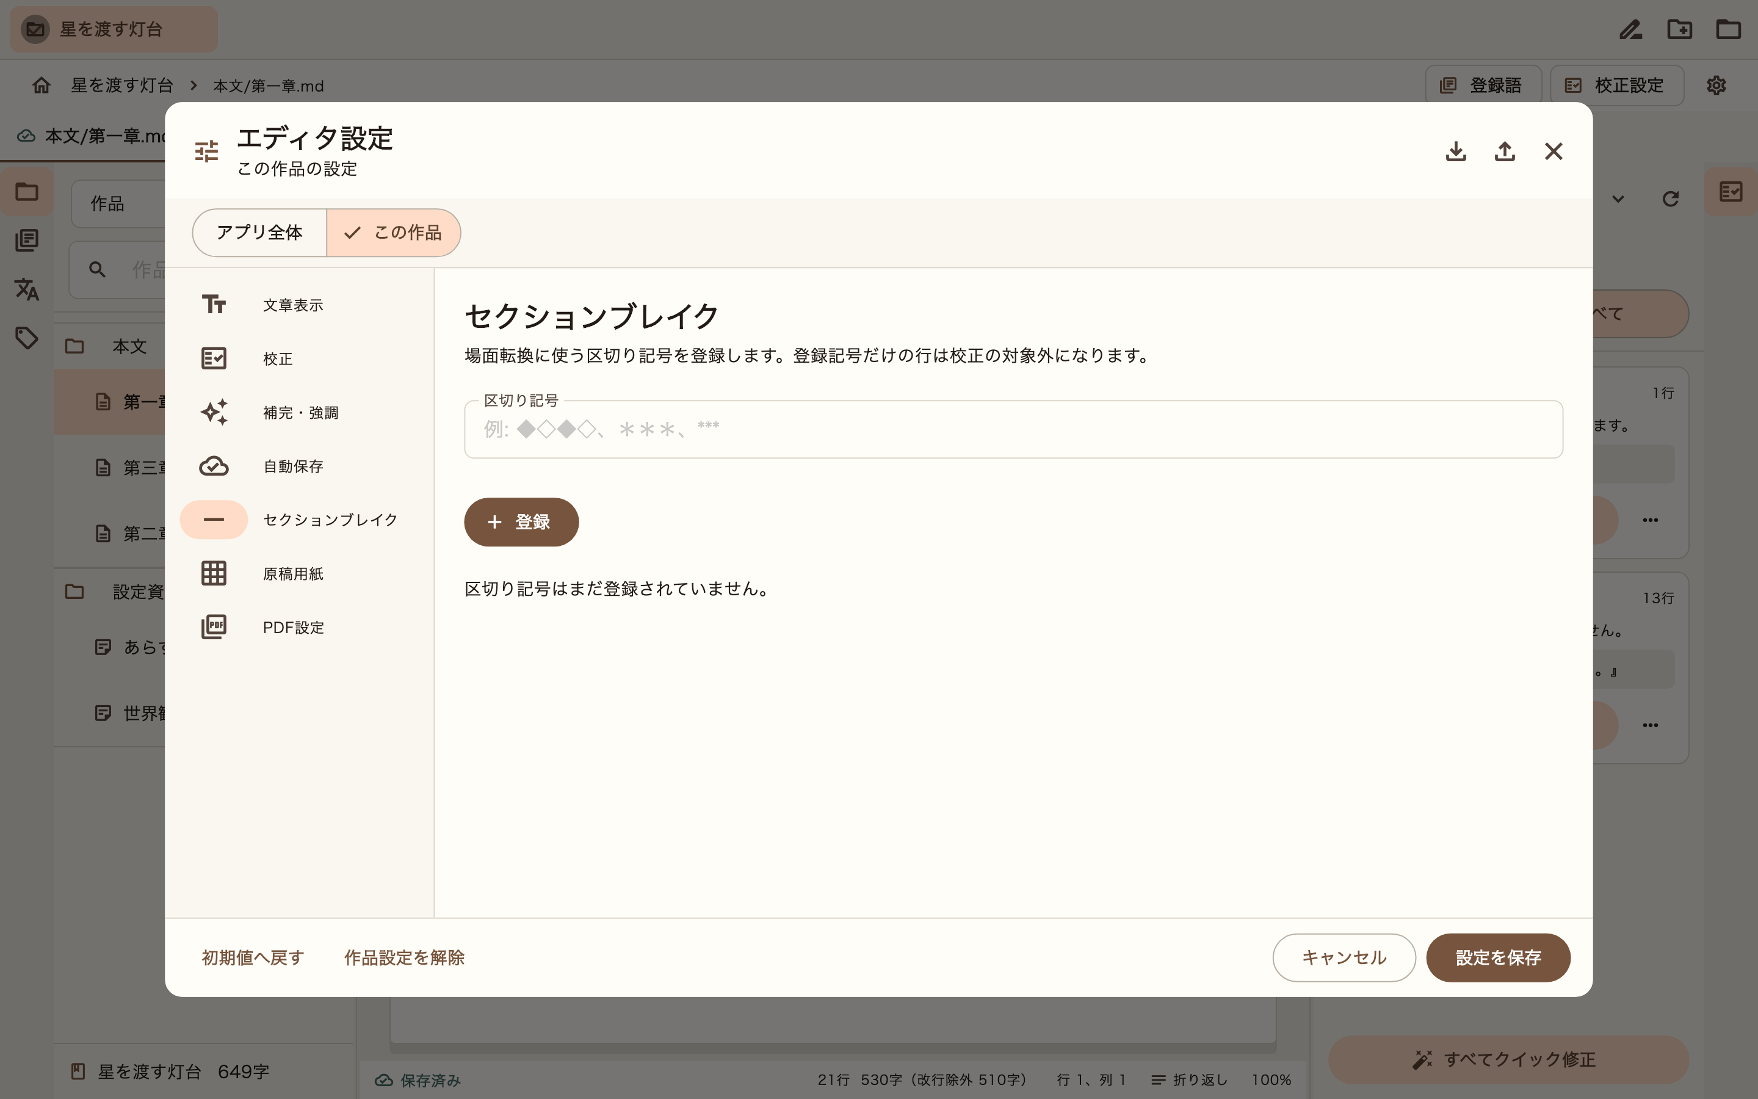
Task: Open the 校正 settings category
Action: pyautogui.click(x=299, y=358)
